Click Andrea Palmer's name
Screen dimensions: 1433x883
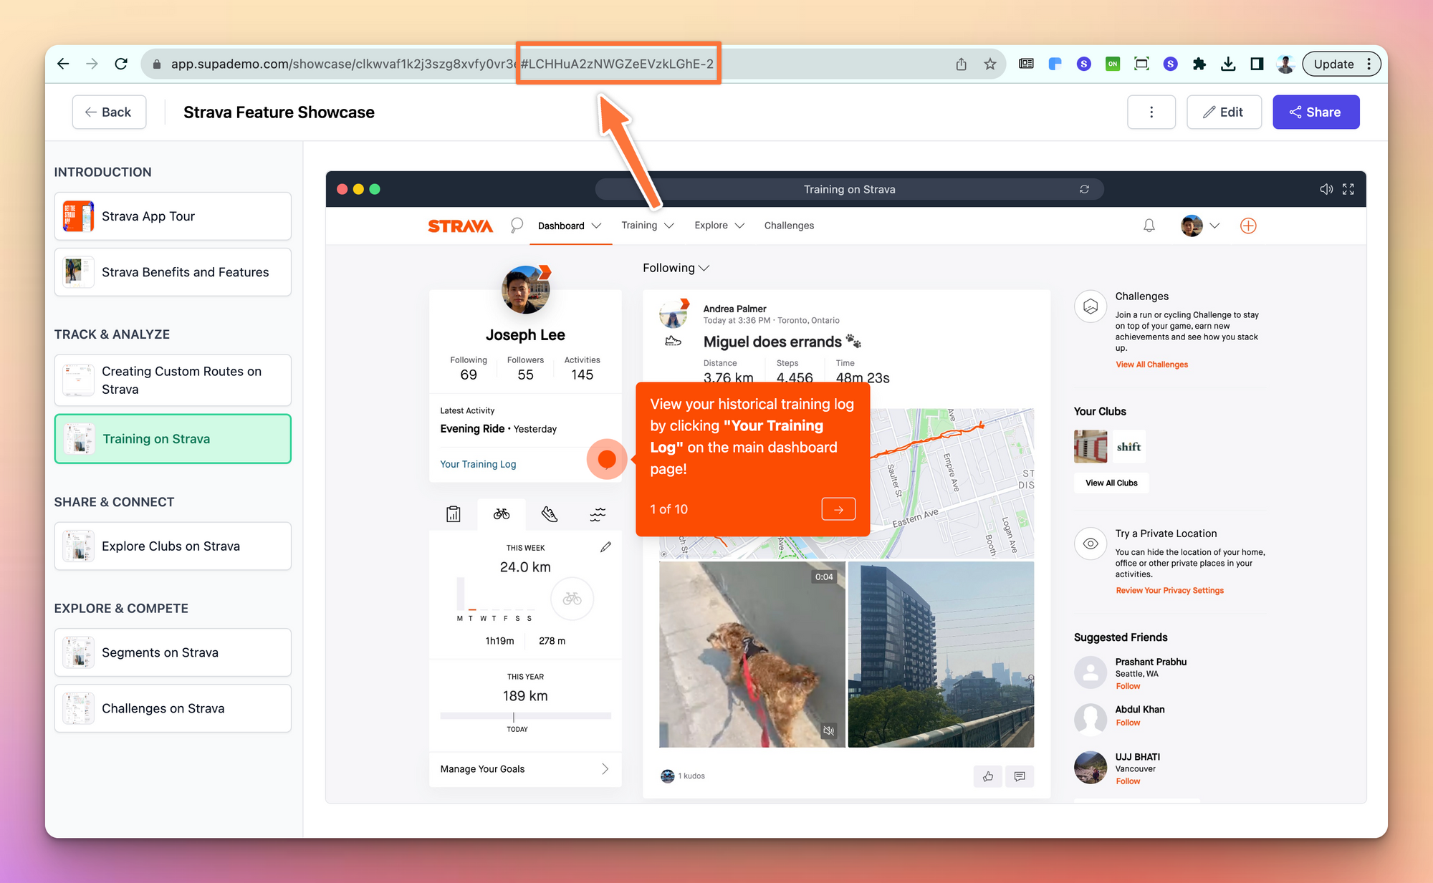[734, 309]
